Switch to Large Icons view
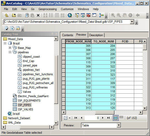This screenshot has height=136, width=150. 45,15
